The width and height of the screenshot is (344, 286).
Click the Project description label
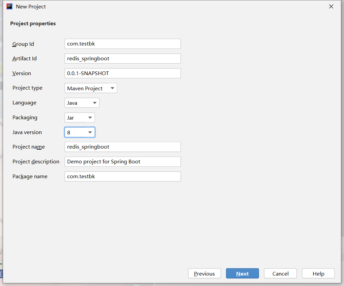36,162
